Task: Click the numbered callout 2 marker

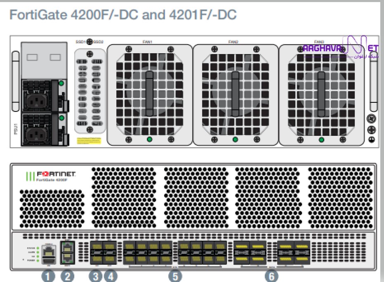Action: pos(67,276)
